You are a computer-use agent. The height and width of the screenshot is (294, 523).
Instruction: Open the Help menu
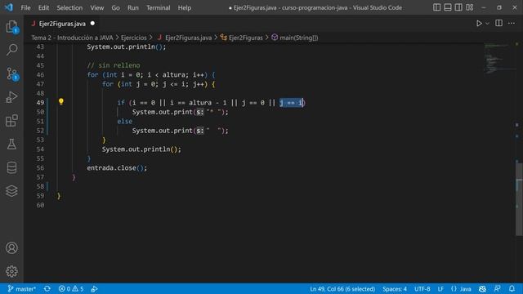click(185, 7)
